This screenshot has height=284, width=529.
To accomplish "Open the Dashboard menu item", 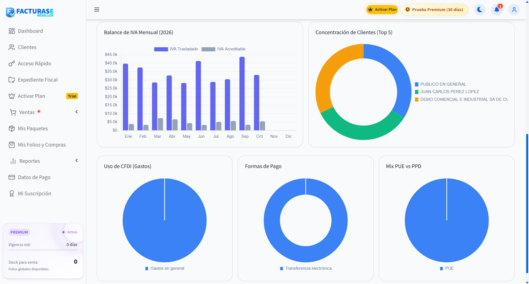I will [43, 31].
